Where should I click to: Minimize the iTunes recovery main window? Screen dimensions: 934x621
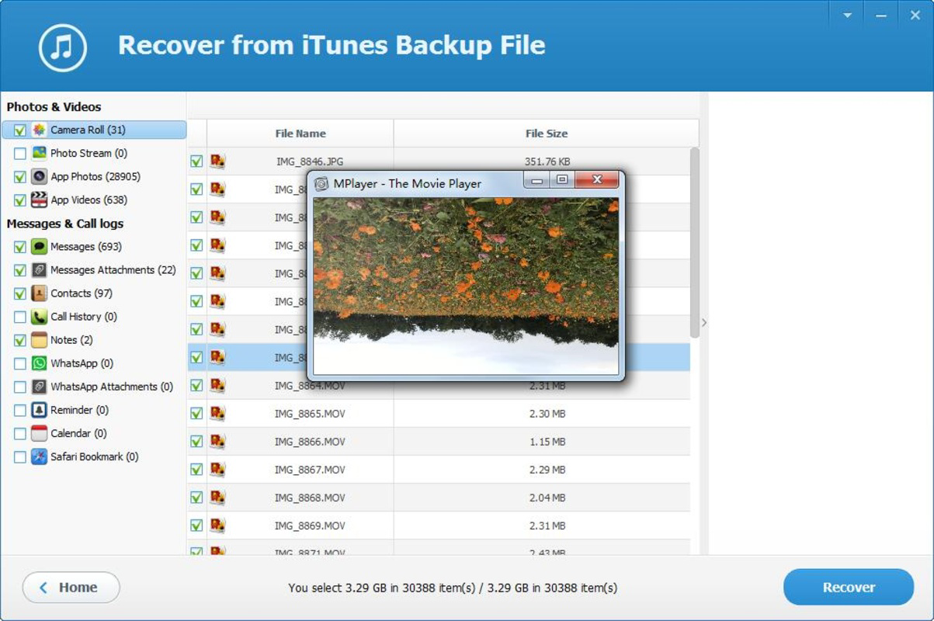click(881, 16)
